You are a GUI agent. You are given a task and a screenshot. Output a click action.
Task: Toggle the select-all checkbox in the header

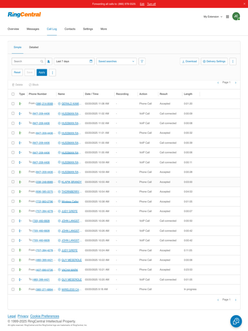(13, 94)
